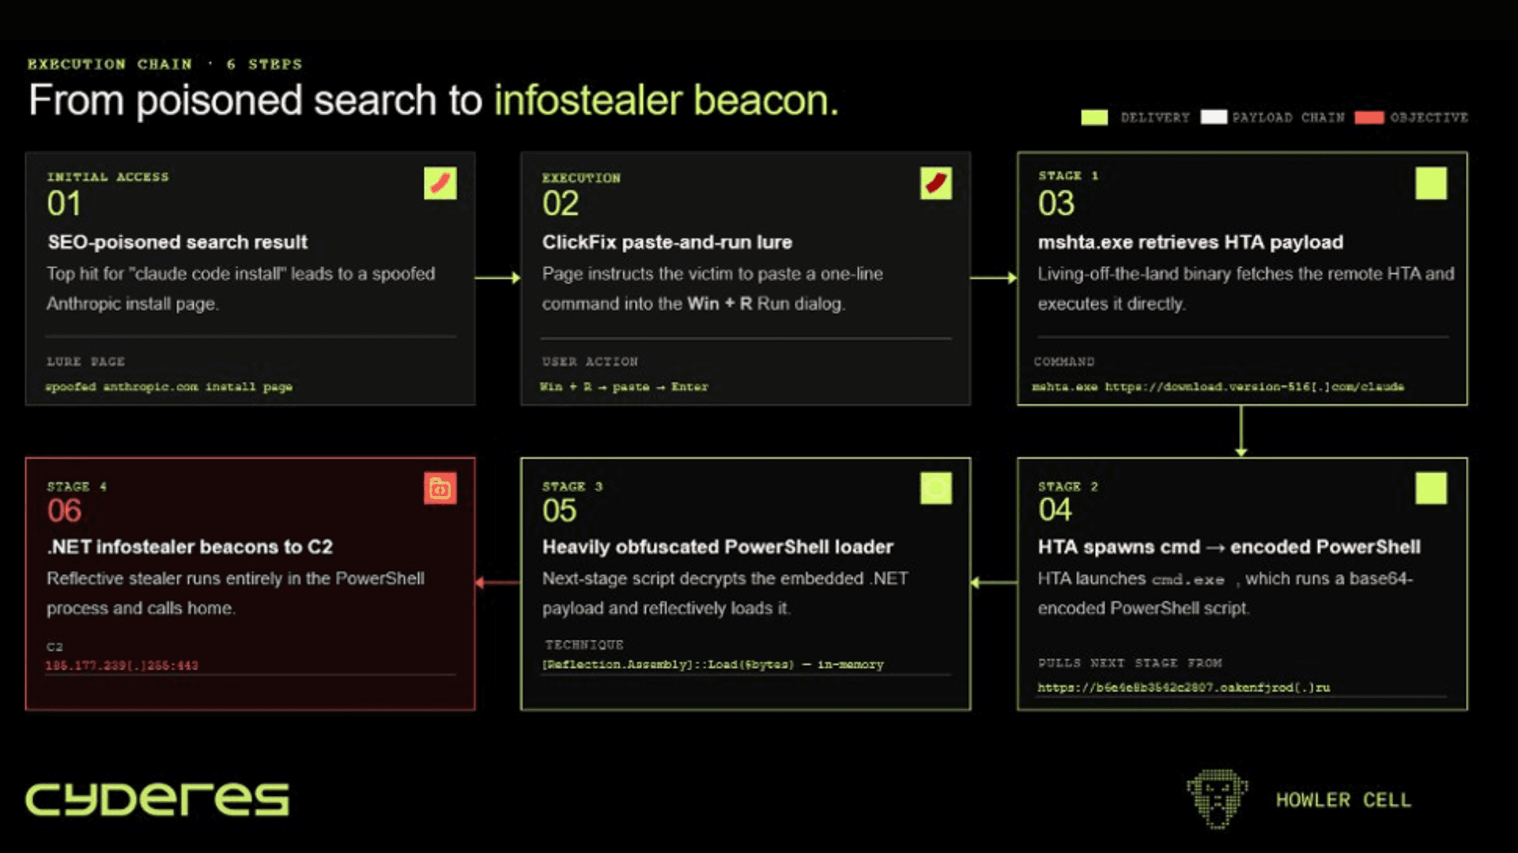Click the "PULLS NEXT STAGE FROM" label
1518x853 pixels.
pos(1130,663)
